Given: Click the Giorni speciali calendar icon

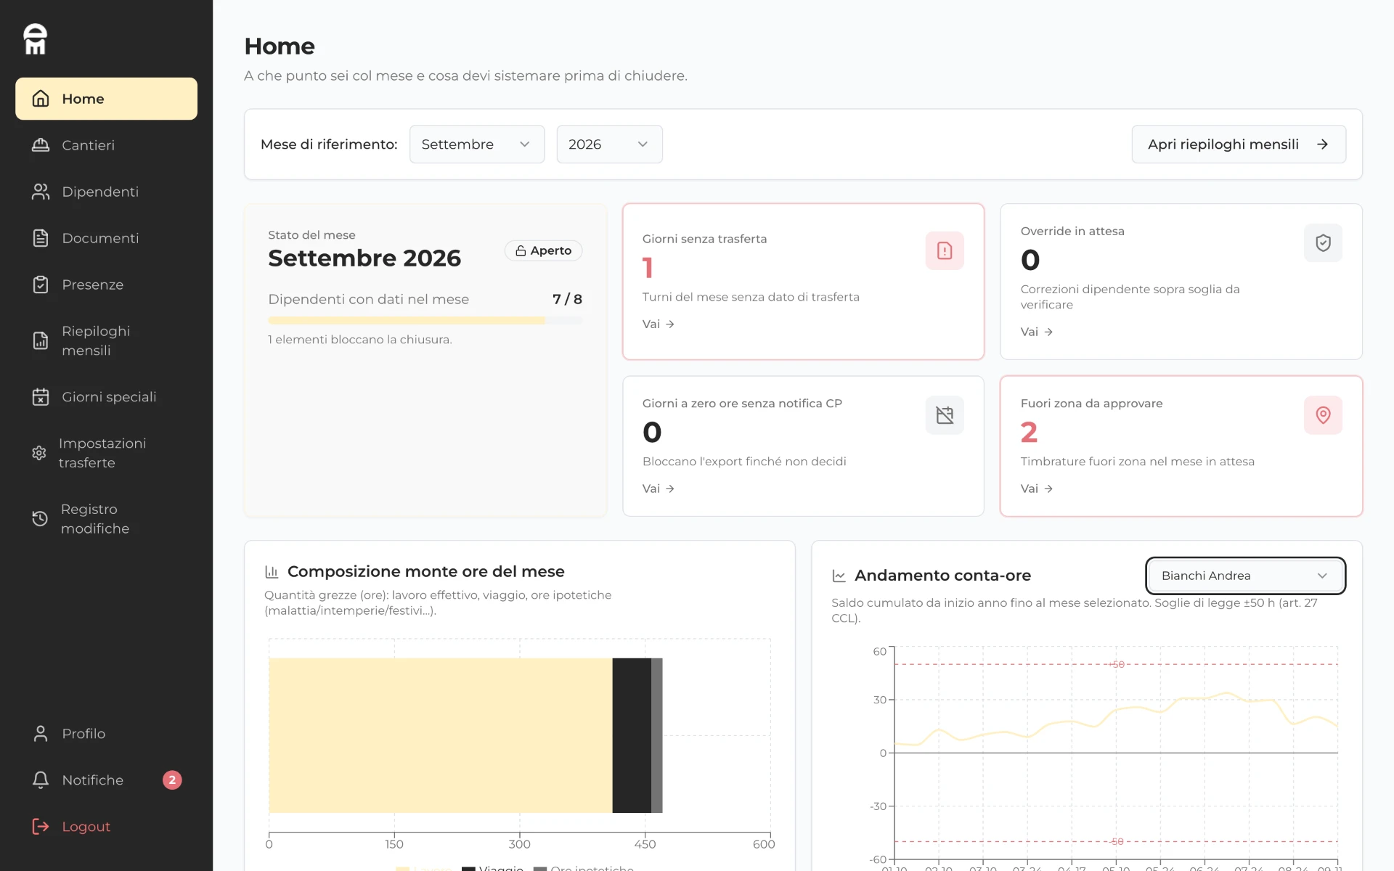Looking at the screenshot, I should (x=41, y=397).
